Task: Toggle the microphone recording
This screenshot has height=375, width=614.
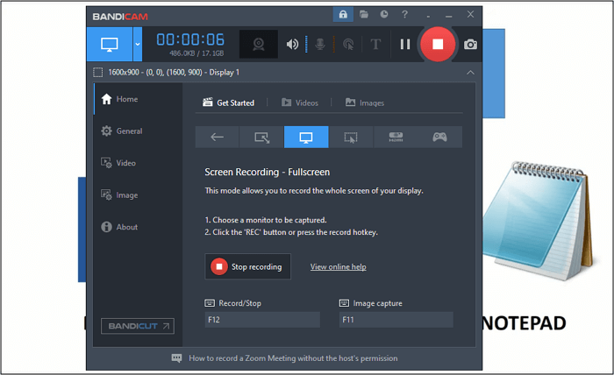Action: (x=320, y=44)
